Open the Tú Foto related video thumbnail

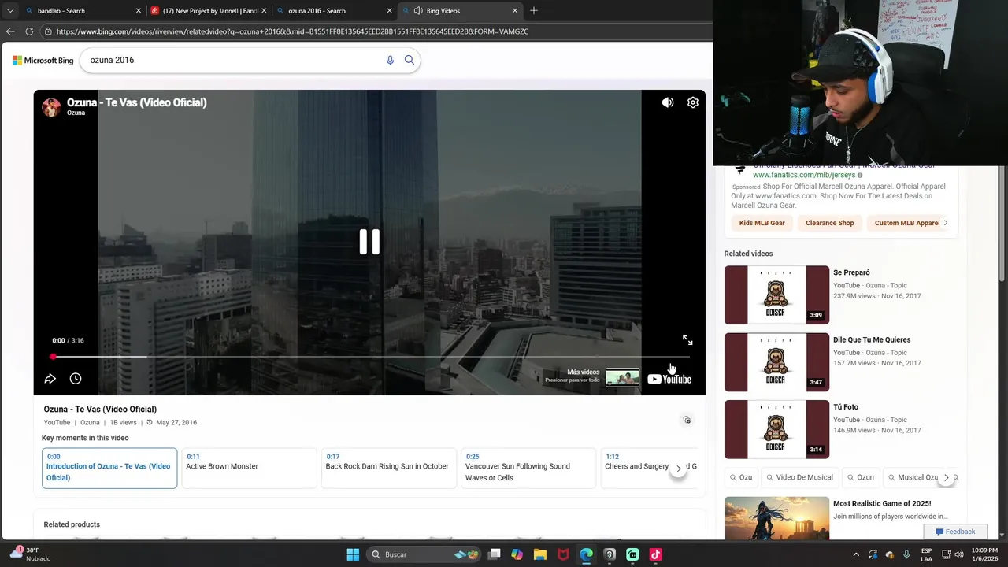point(776,429)
